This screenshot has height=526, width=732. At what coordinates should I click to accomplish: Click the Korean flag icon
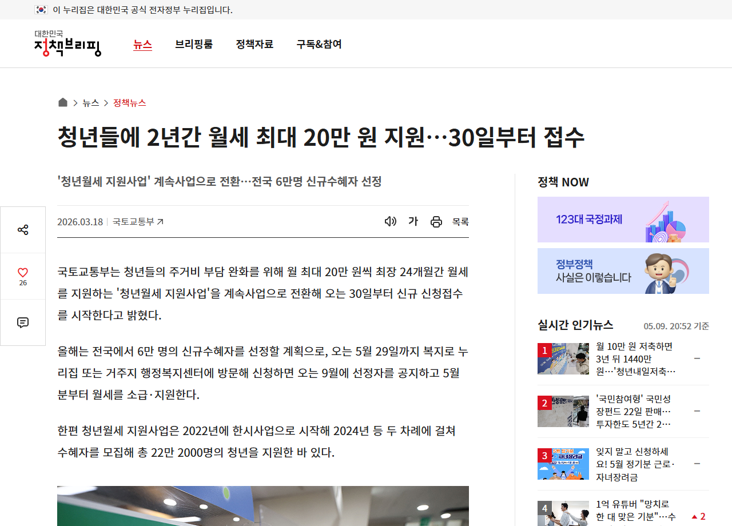pyautogui.click(x=41, y=10)
